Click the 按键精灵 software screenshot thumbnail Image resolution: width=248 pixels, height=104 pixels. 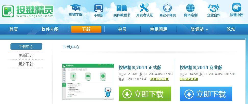pos(88,82)
